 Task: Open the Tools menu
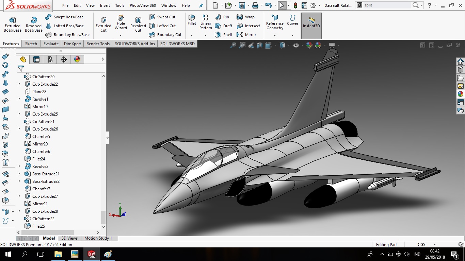(x=119, y=5)
